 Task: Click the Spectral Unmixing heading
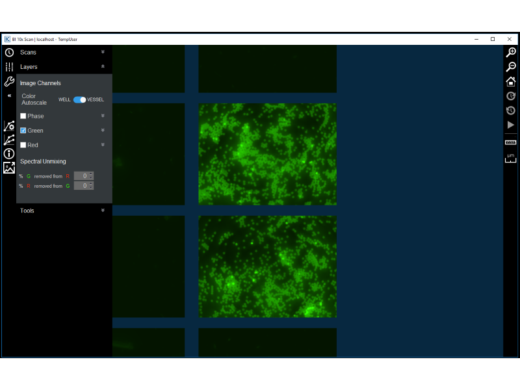(43, 161)
